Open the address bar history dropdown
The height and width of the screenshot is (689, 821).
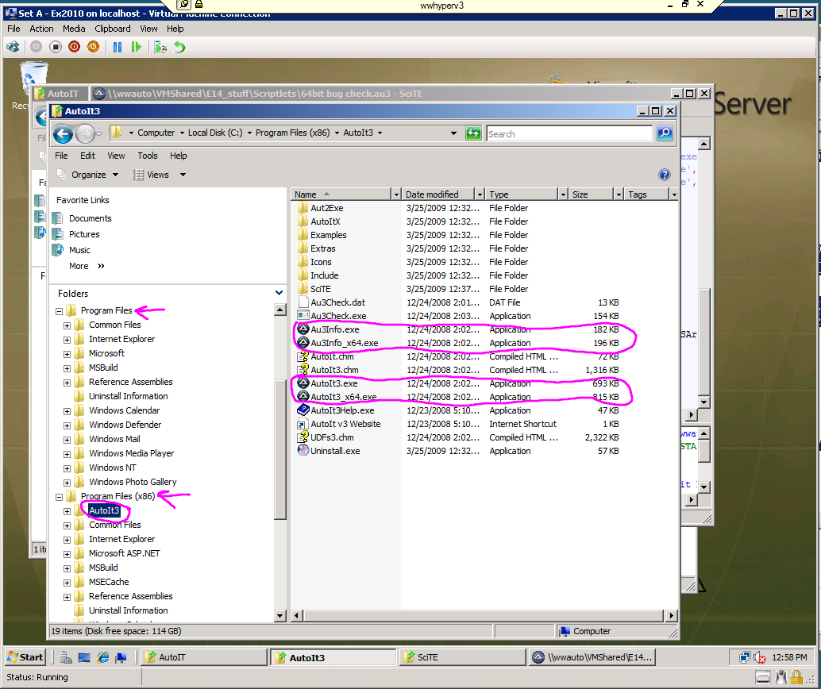453,133
